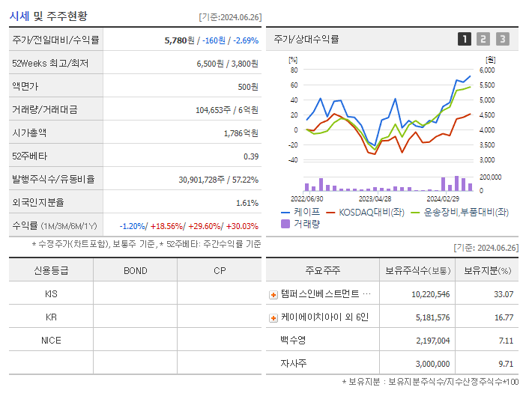Click the +30.03% one-year return
The height and width of the screenshot is (393, 526).
pos(242,227)
